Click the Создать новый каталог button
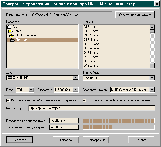The image size is (161, 147). [x=135, y=15]
